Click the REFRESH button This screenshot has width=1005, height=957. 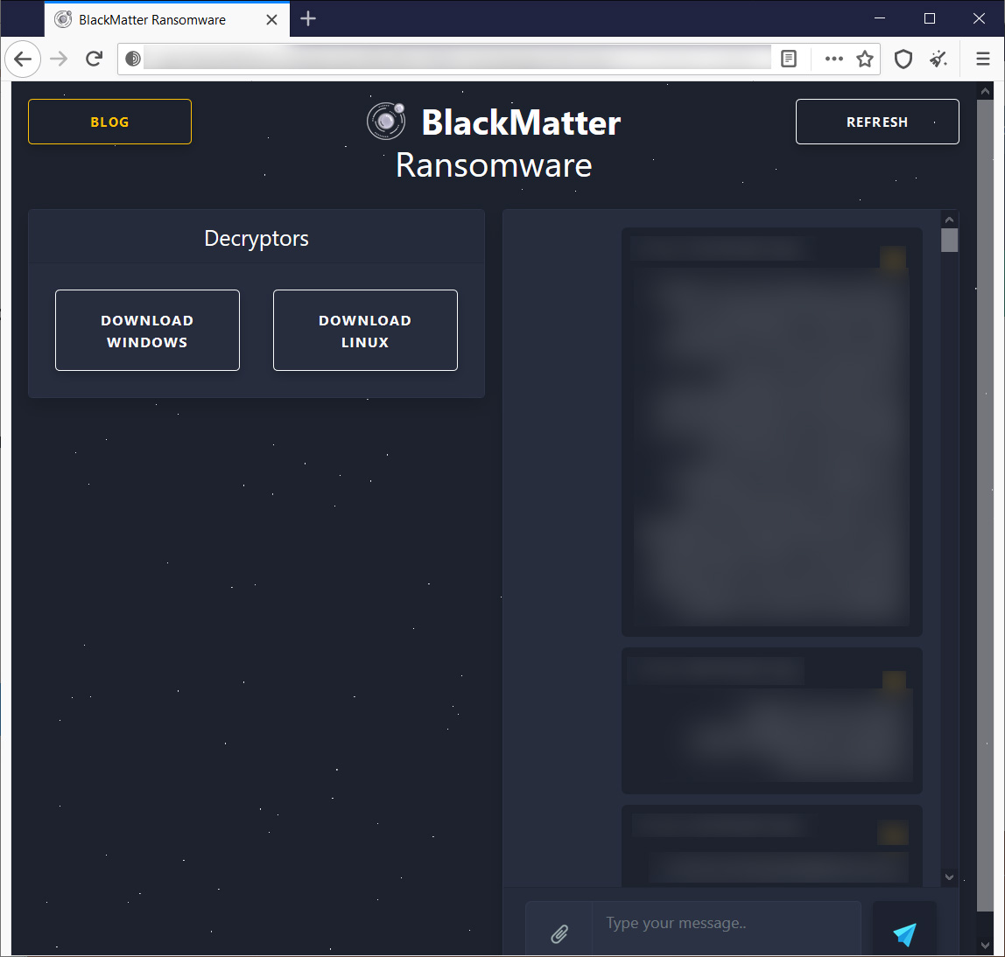(x=877, y=122)
